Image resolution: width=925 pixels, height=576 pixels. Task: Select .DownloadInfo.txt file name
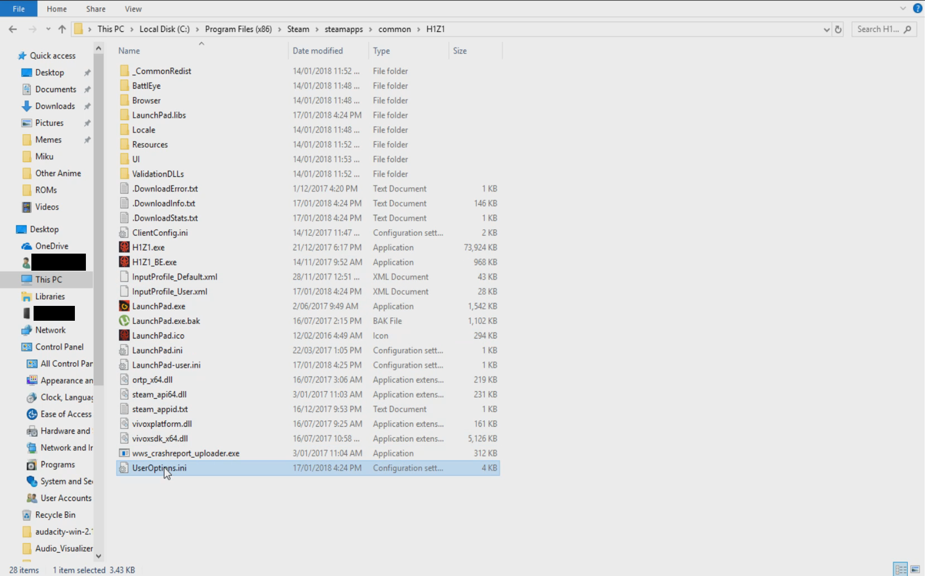click(164, 204)
